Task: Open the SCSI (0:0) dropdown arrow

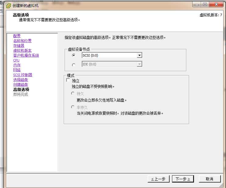Action: [139, 55]
